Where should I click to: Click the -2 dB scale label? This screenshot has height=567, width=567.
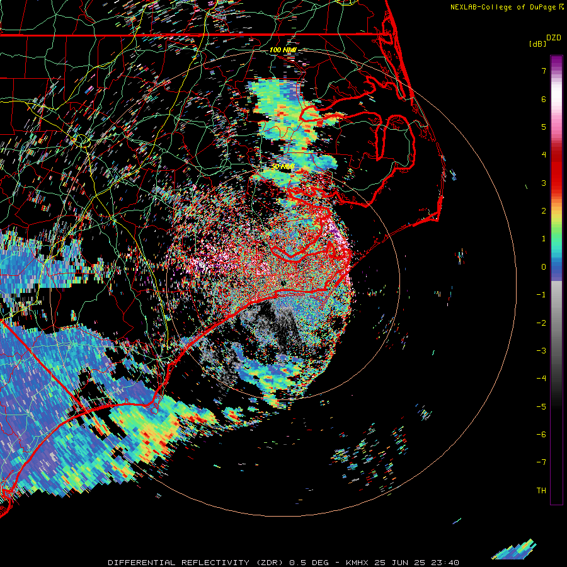click(541, 323)
